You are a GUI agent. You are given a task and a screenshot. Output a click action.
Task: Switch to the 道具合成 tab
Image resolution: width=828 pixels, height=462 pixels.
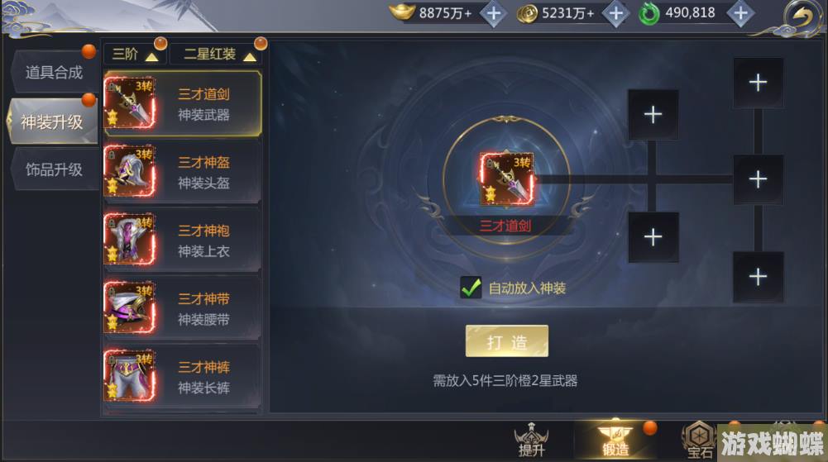click(x=54, y=72)
